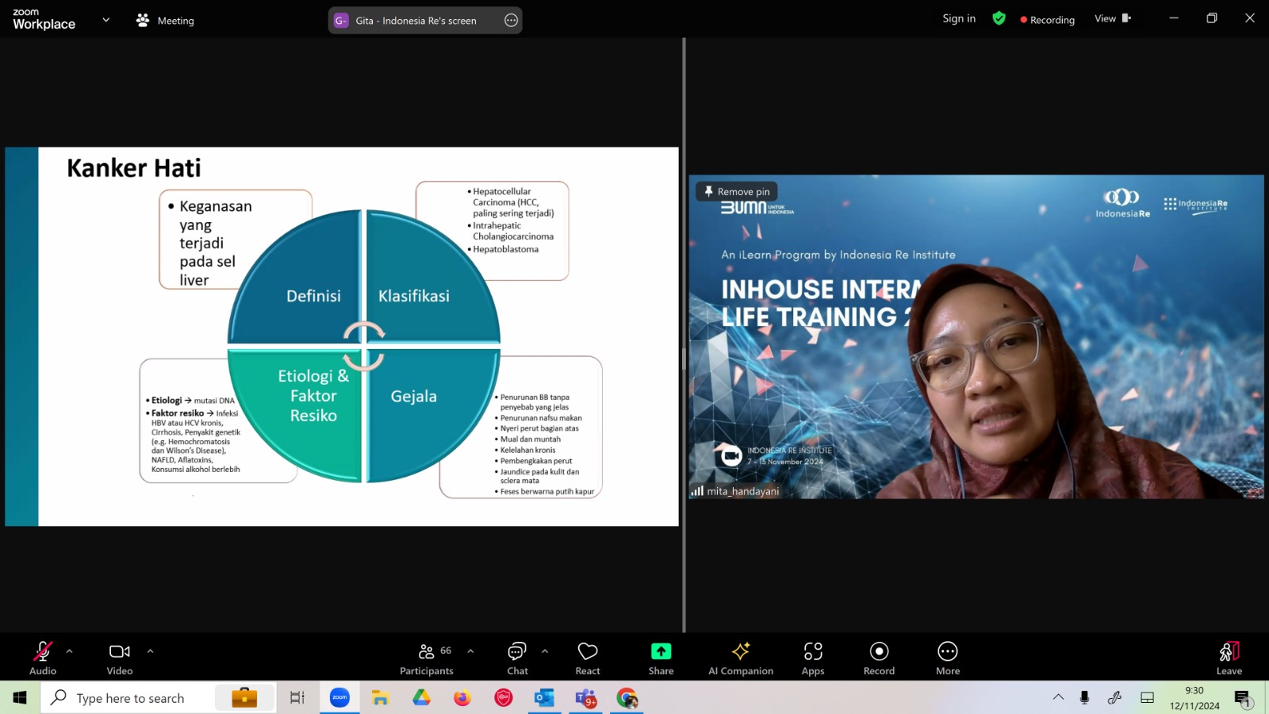
Task: Unmute the Audio microphone icon
Action: click(x=43, y=658)
